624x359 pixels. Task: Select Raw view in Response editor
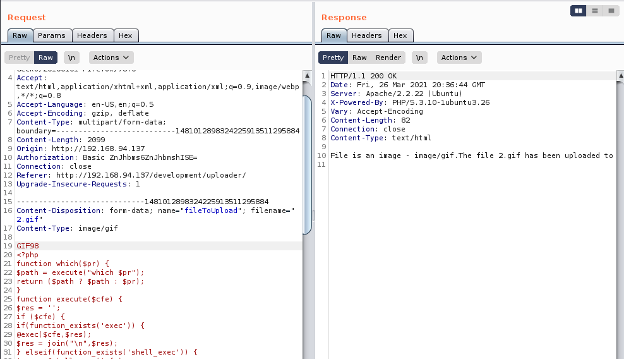[x=359, y=58]
